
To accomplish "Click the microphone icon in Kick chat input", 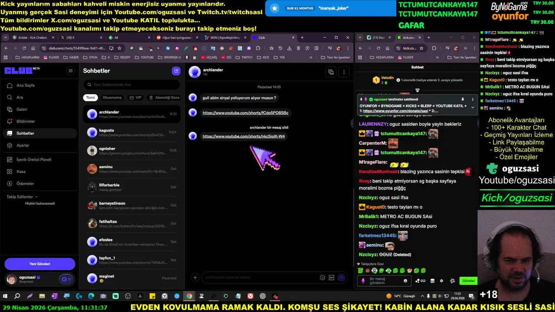I will (x=363, y=281).
